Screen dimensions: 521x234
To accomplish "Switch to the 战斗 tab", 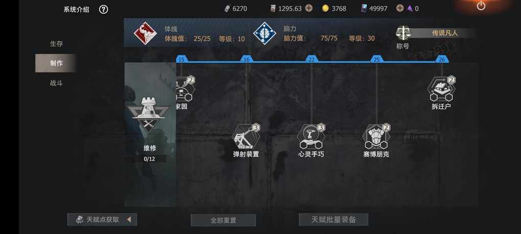I will (56, 83).
